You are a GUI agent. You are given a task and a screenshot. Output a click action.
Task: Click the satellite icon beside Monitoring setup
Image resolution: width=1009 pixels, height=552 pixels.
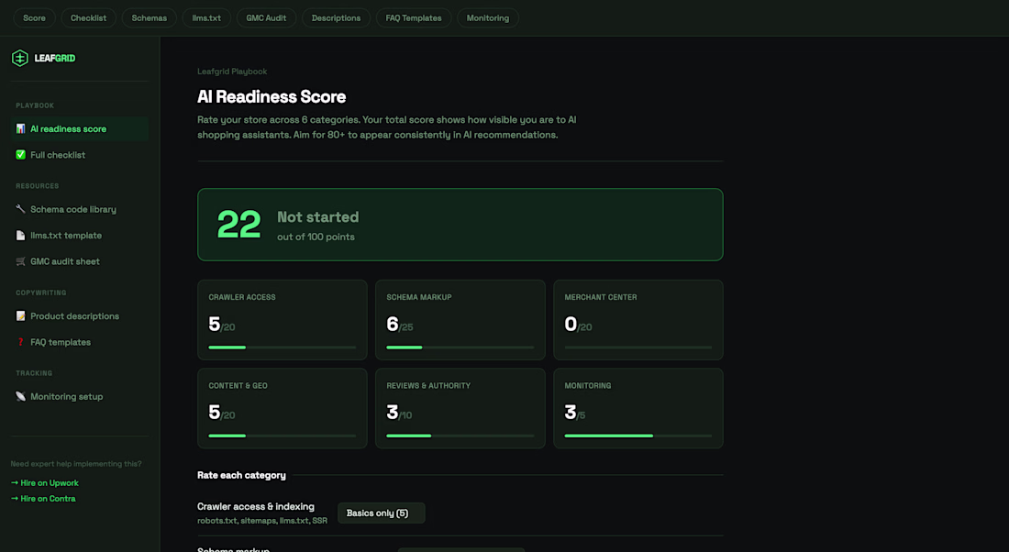click(x=20, y=396)
